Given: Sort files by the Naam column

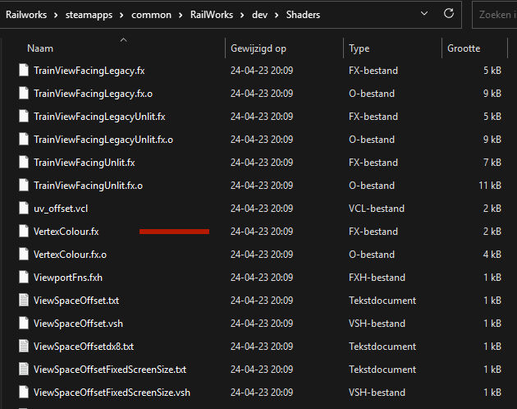Looking at the screenshot, I should 40,48.
